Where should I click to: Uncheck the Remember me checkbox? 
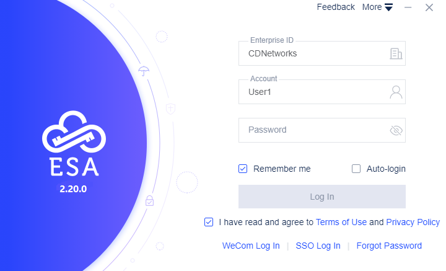(243, 169)
